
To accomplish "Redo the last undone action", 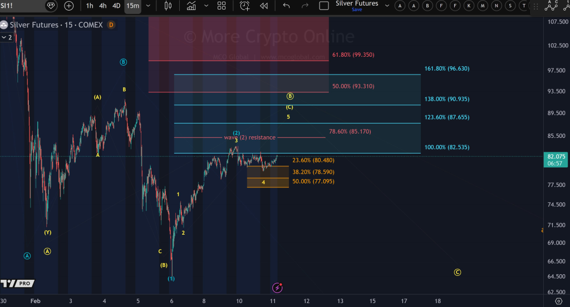I will [305, 6].
